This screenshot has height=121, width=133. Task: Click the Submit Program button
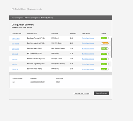pos(101,93)
